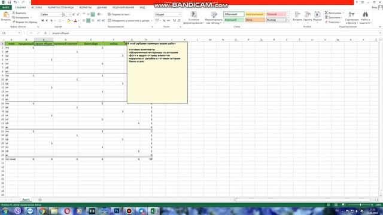Click the Comma Style (000) icon
Image resolution: width=383 pixels, height=215 pixels.
coord(168,21)
